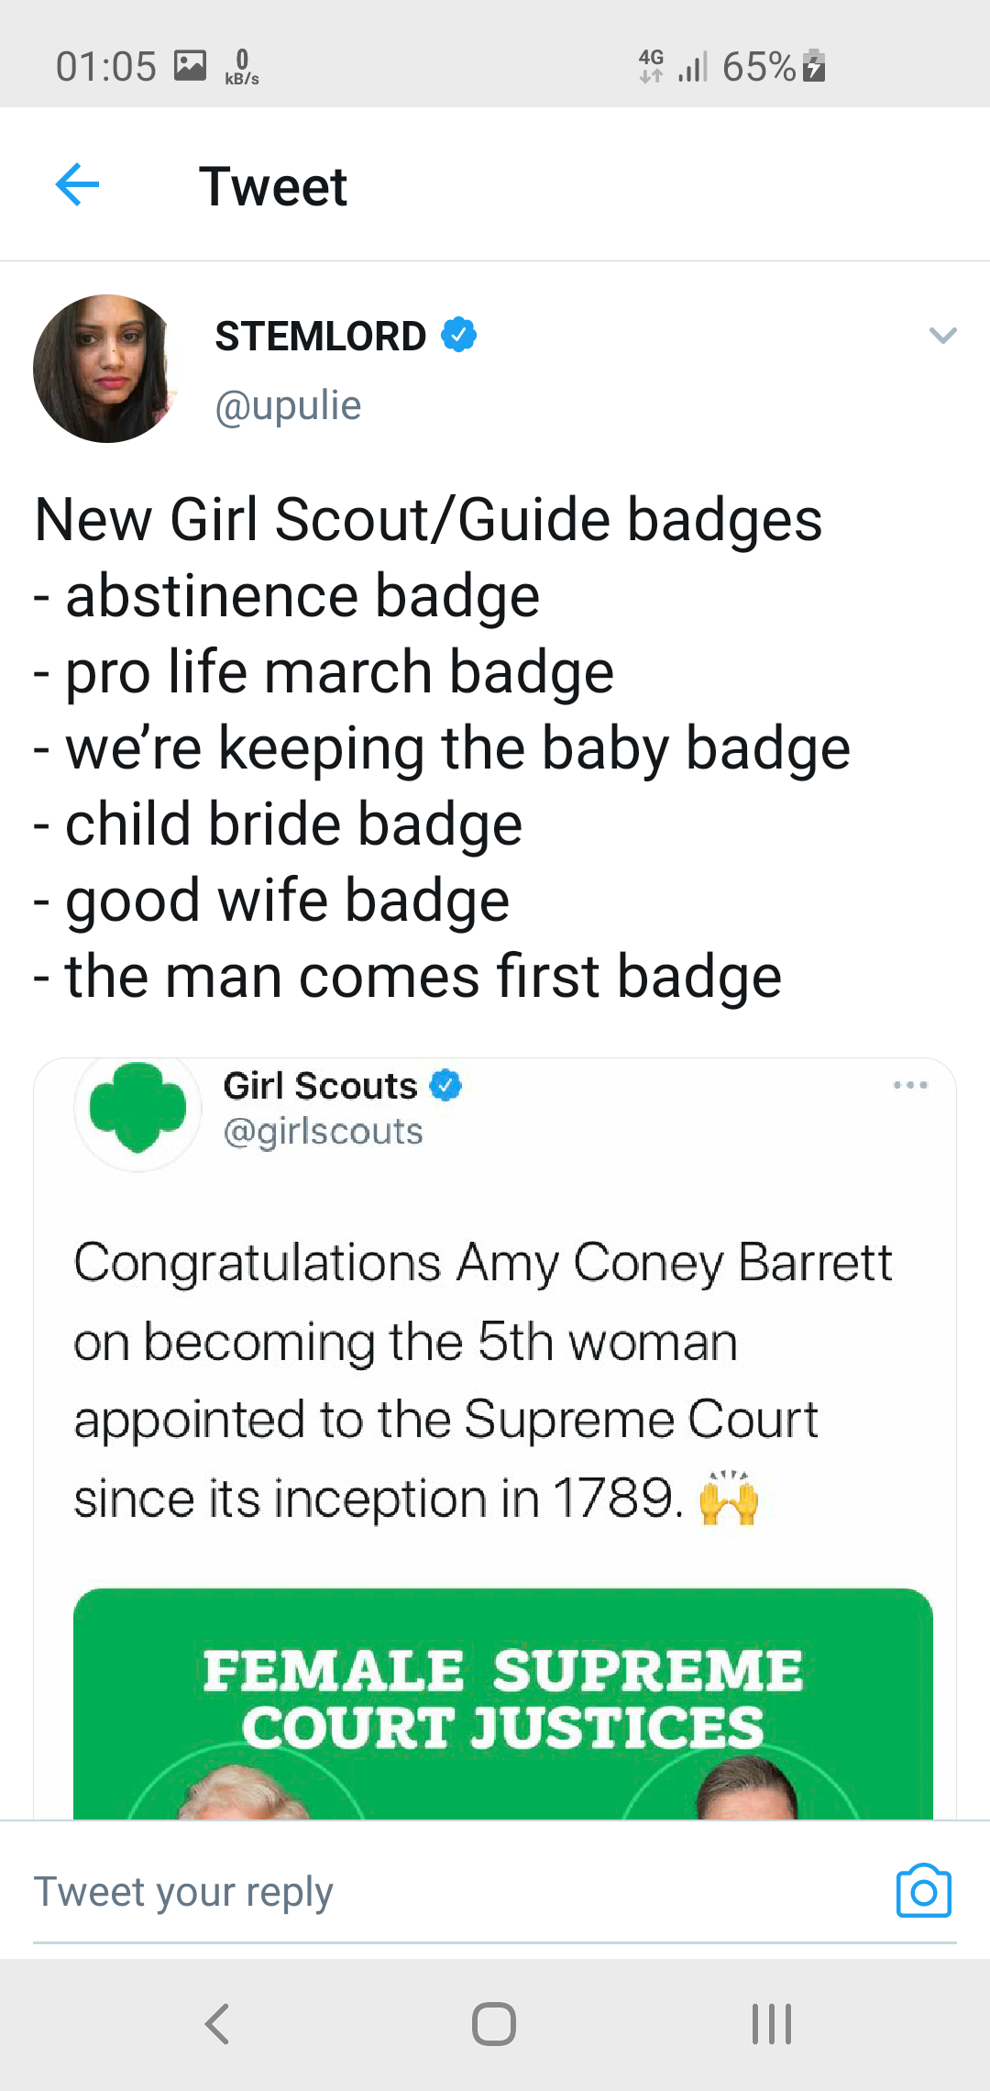View STEMLORD's profile photo
990x2091 pixels.
point(106,369)
